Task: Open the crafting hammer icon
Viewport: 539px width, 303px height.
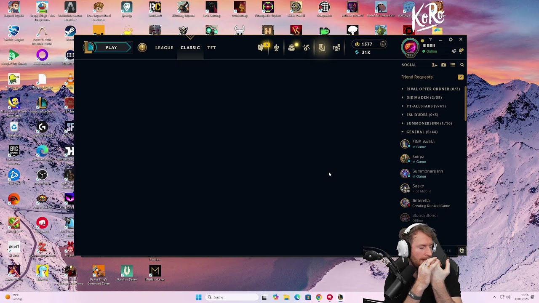Action: click(307, 48)
